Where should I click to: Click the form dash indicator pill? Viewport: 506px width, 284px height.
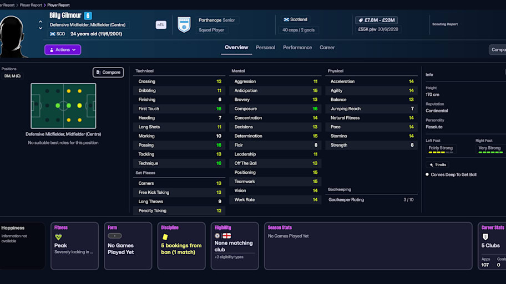pos(114,236)
